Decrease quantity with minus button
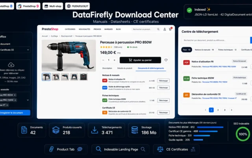The height and width of the screenshot is (158, 252). tap(103, 60)
